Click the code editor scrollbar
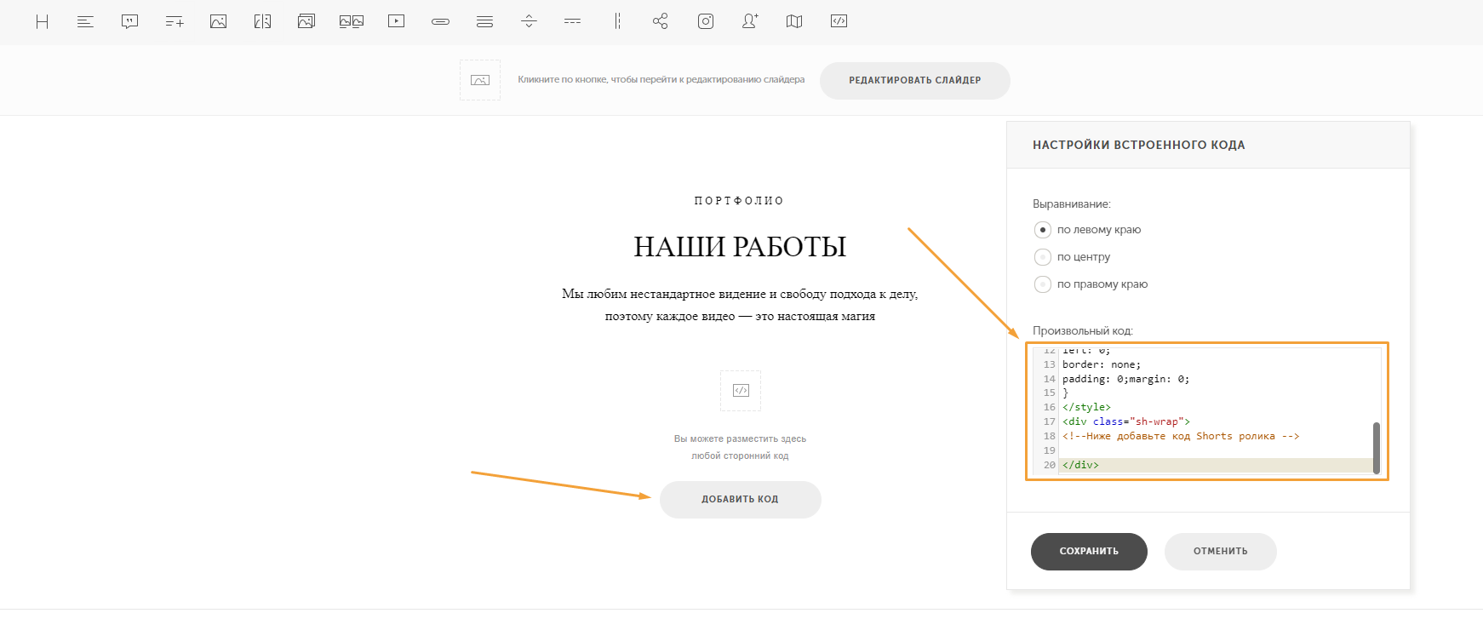The height and width of the screenshot is (619, 1483). [1376, 448]
